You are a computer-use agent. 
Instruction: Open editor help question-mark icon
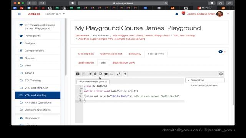point(125,74)
